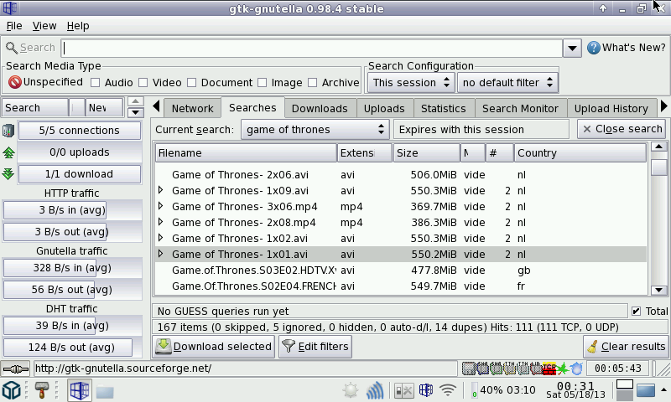Click the brightness sun tray icon
Image resolution: width=671 pixels, height=402 pixels.
click(350, 390)
